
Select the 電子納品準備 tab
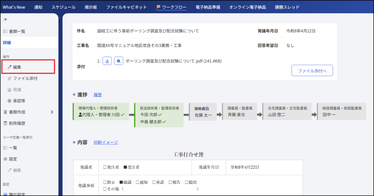point(208,7)
